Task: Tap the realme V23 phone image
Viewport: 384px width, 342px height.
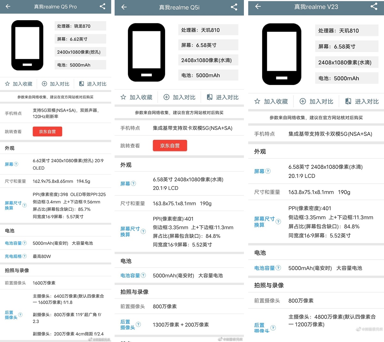Action: (x=282, y=54)
